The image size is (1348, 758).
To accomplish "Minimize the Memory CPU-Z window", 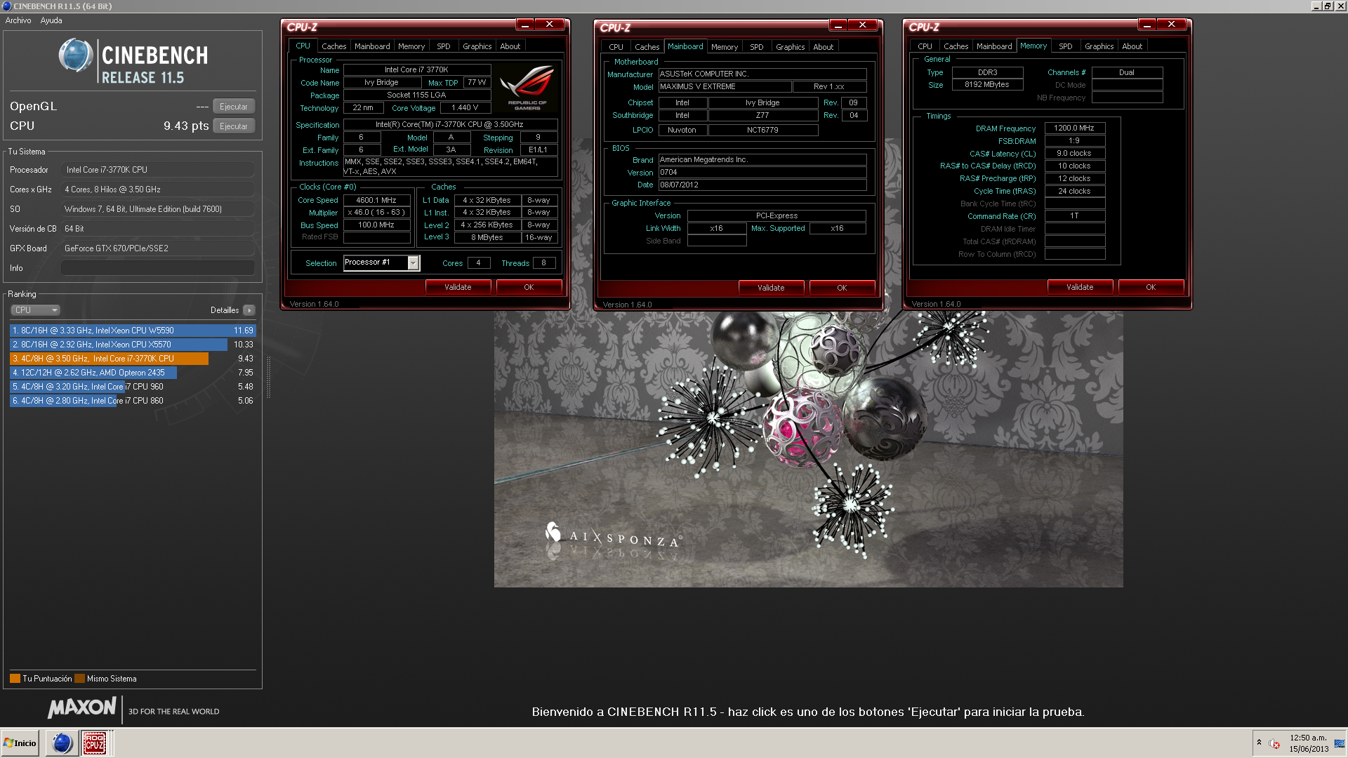I will [x=1147, y=25].
